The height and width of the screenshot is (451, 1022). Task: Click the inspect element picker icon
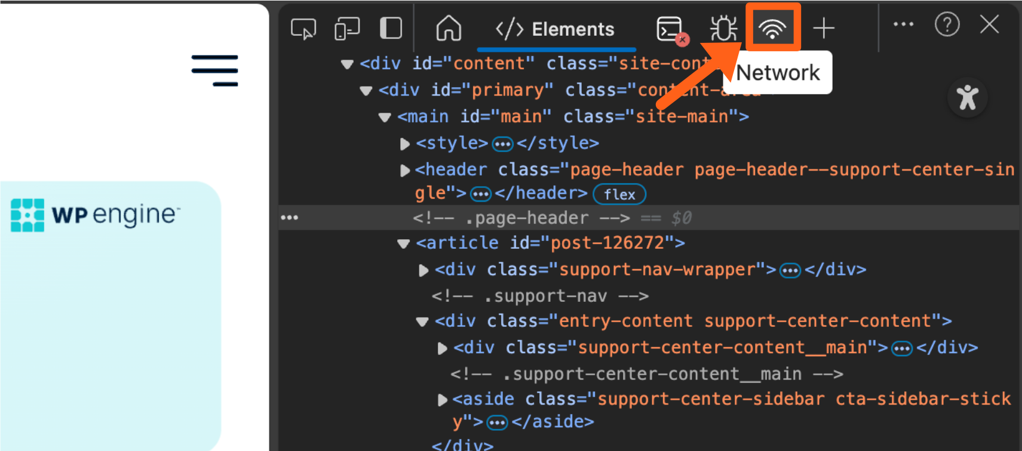click(x=303, y=29)
